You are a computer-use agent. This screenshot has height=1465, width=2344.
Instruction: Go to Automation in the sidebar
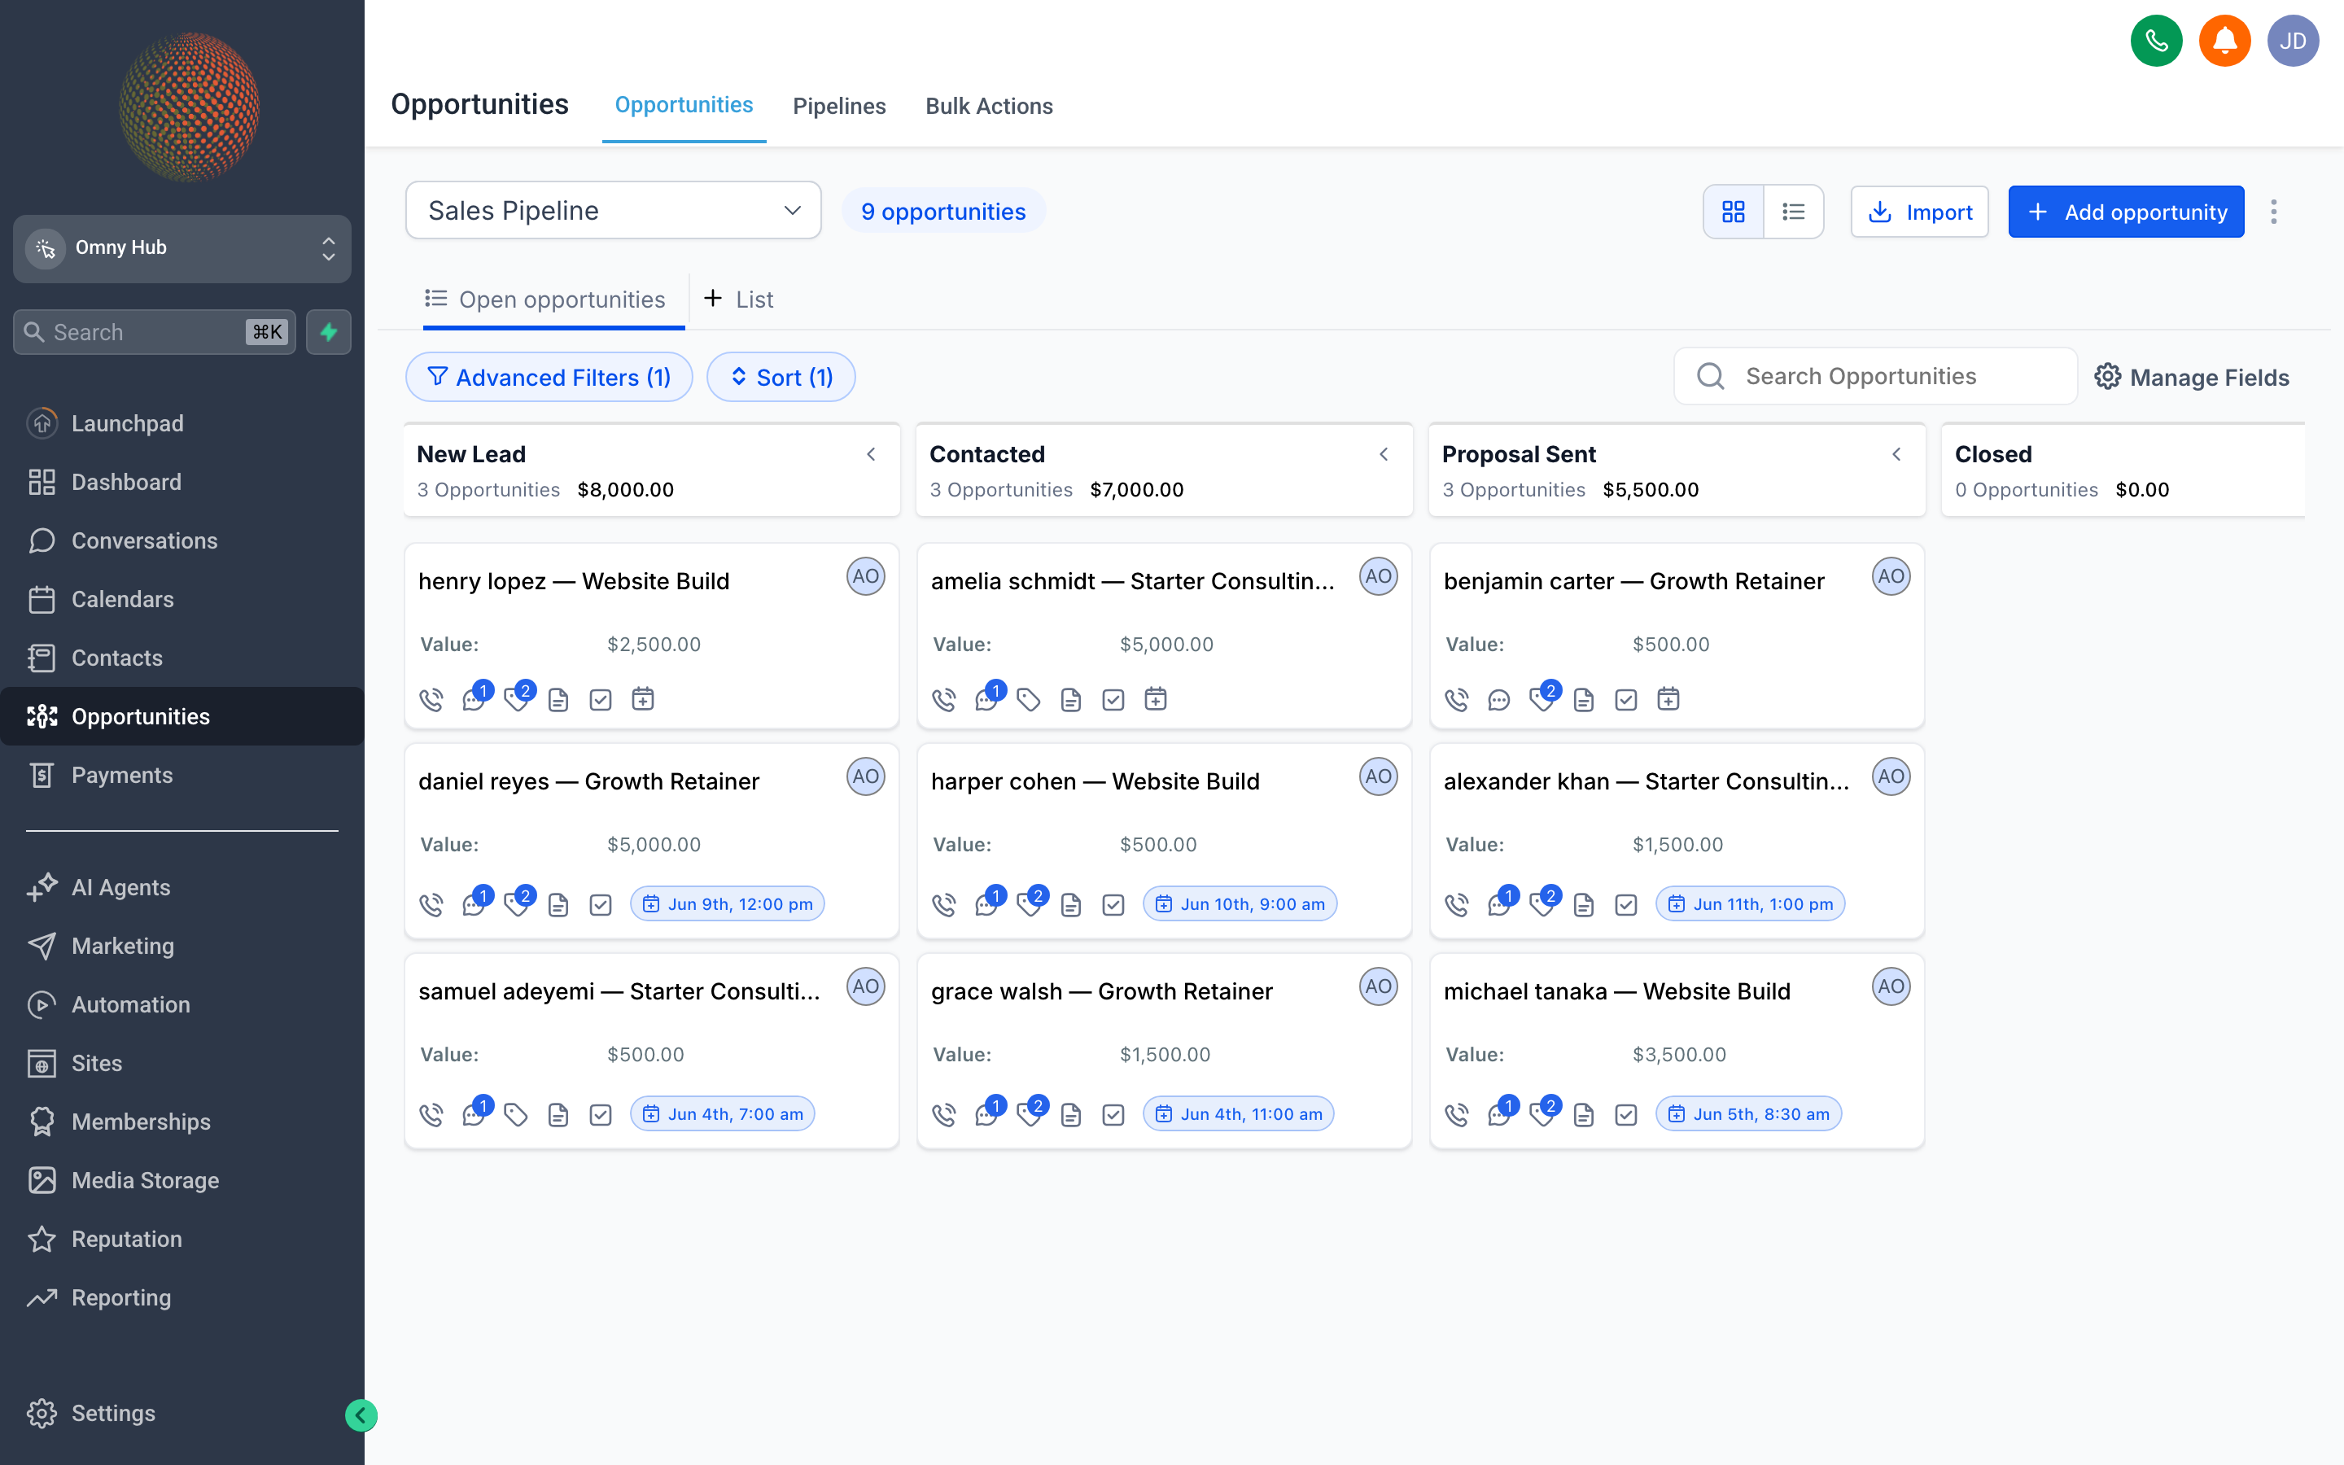[182, 1005]
